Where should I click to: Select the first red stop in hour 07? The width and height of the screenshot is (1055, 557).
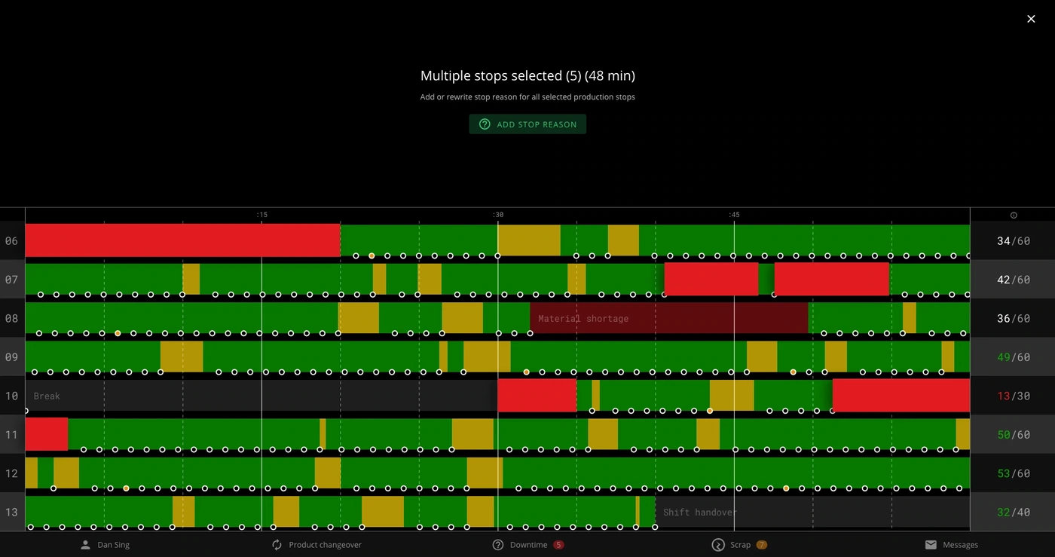click(x=711, y=279)
